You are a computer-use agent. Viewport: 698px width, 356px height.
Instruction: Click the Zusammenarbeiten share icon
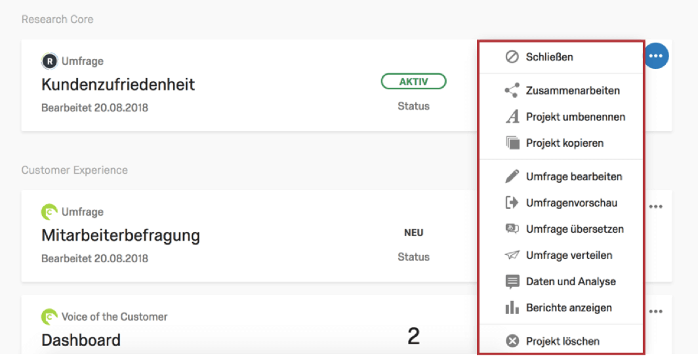[x=512, y=90]
